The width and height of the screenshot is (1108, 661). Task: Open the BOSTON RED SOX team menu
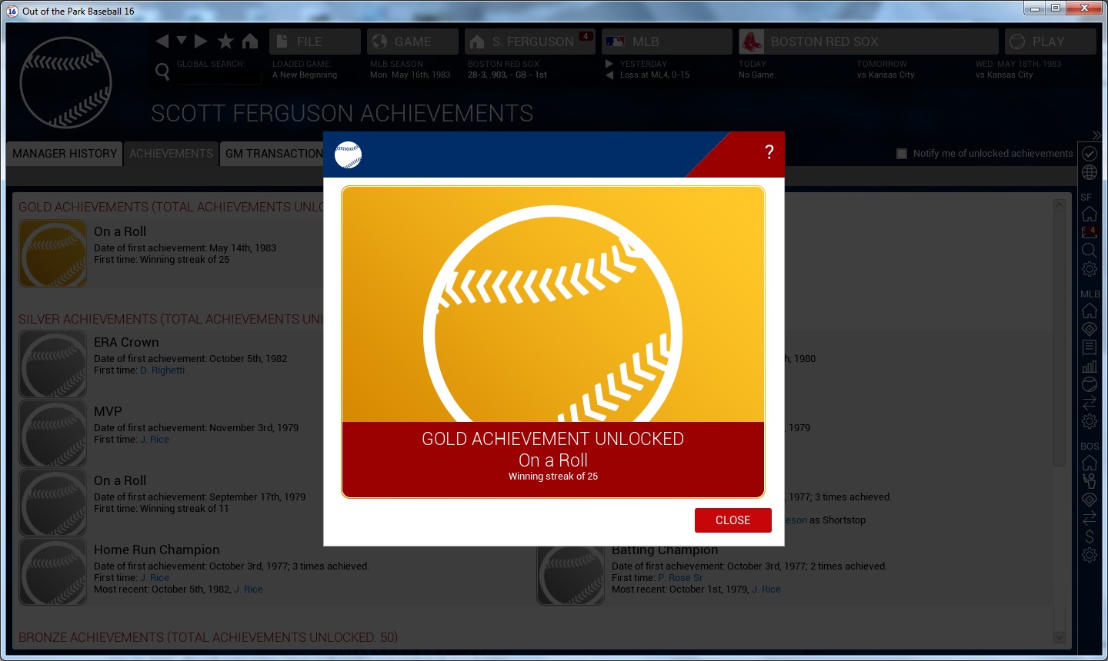(868, 42)
